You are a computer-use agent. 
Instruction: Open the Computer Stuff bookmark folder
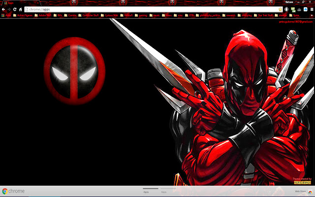click(89, 15)
